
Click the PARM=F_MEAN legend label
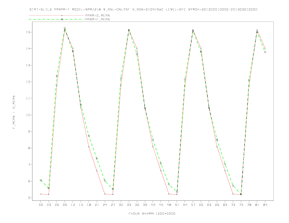click(x=97, y=19)
